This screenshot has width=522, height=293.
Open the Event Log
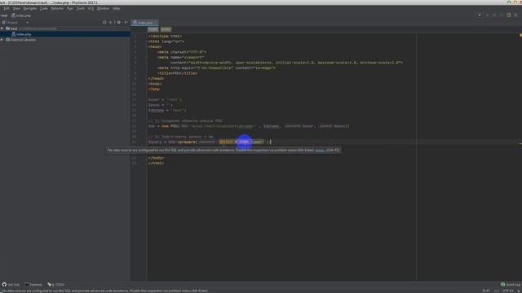511,285
